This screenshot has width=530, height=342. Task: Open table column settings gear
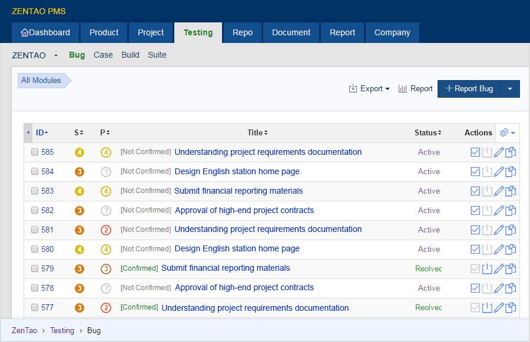[x=508, y=133]
